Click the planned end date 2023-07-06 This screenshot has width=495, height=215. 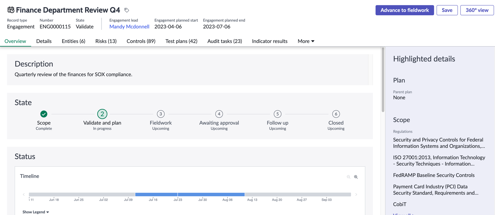point(217,27)
